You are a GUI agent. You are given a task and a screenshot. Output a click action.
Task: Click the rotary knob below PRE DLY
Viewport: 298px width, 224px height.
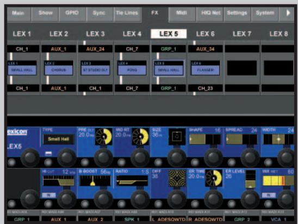(103, 158)
